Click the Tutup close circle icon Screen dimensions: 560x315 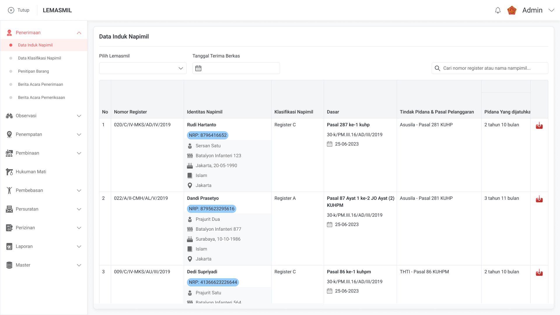[x=11, y=10]
